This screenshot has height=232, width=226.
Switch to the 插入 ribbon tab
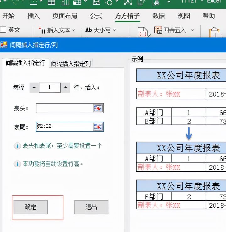coord(34,16)
